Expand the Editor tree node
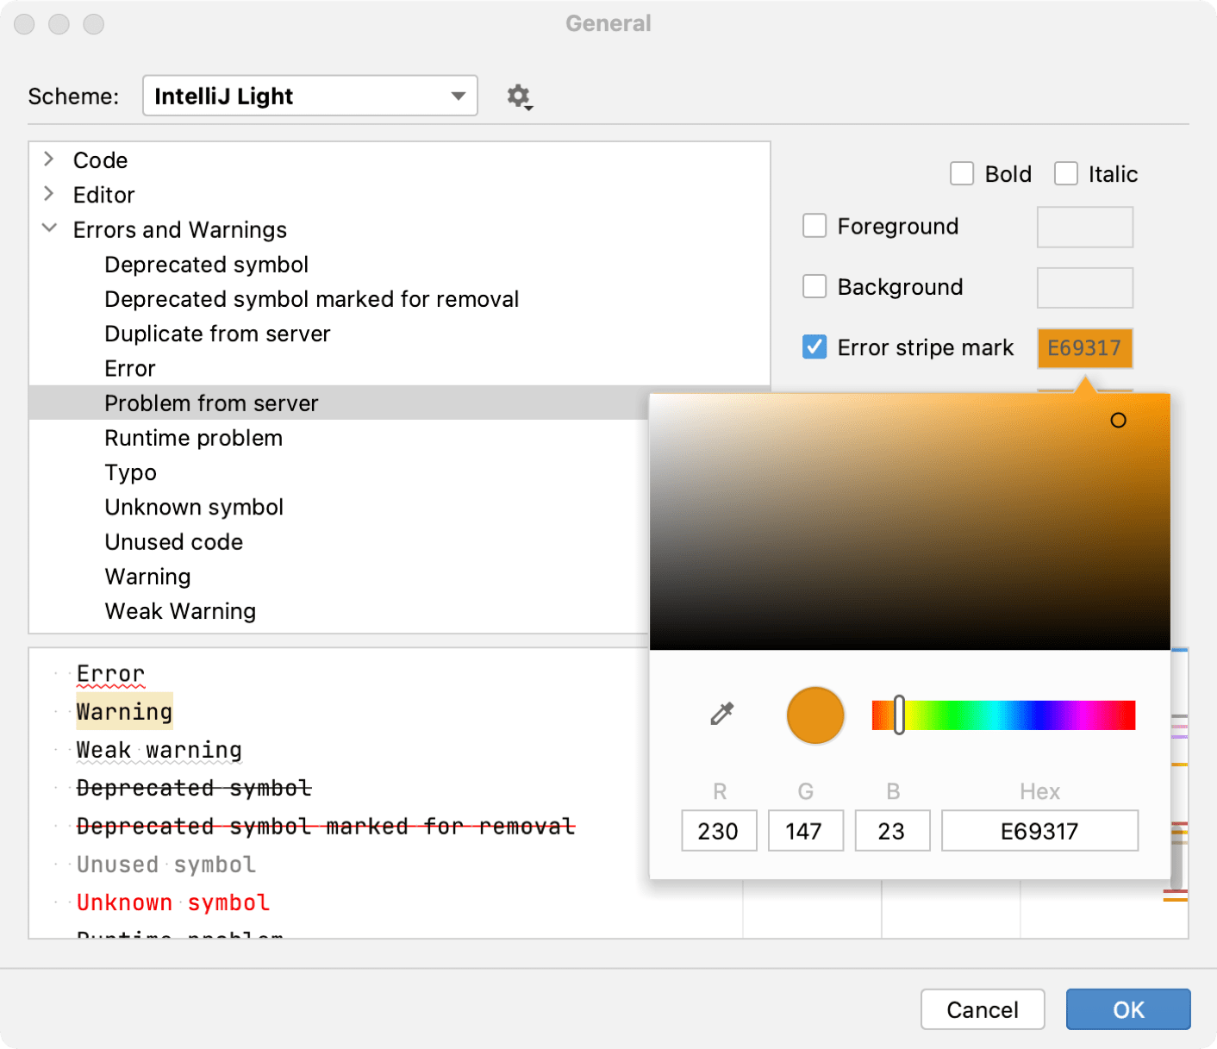The image size is (1217, 1049). click(x=49, y=194)
